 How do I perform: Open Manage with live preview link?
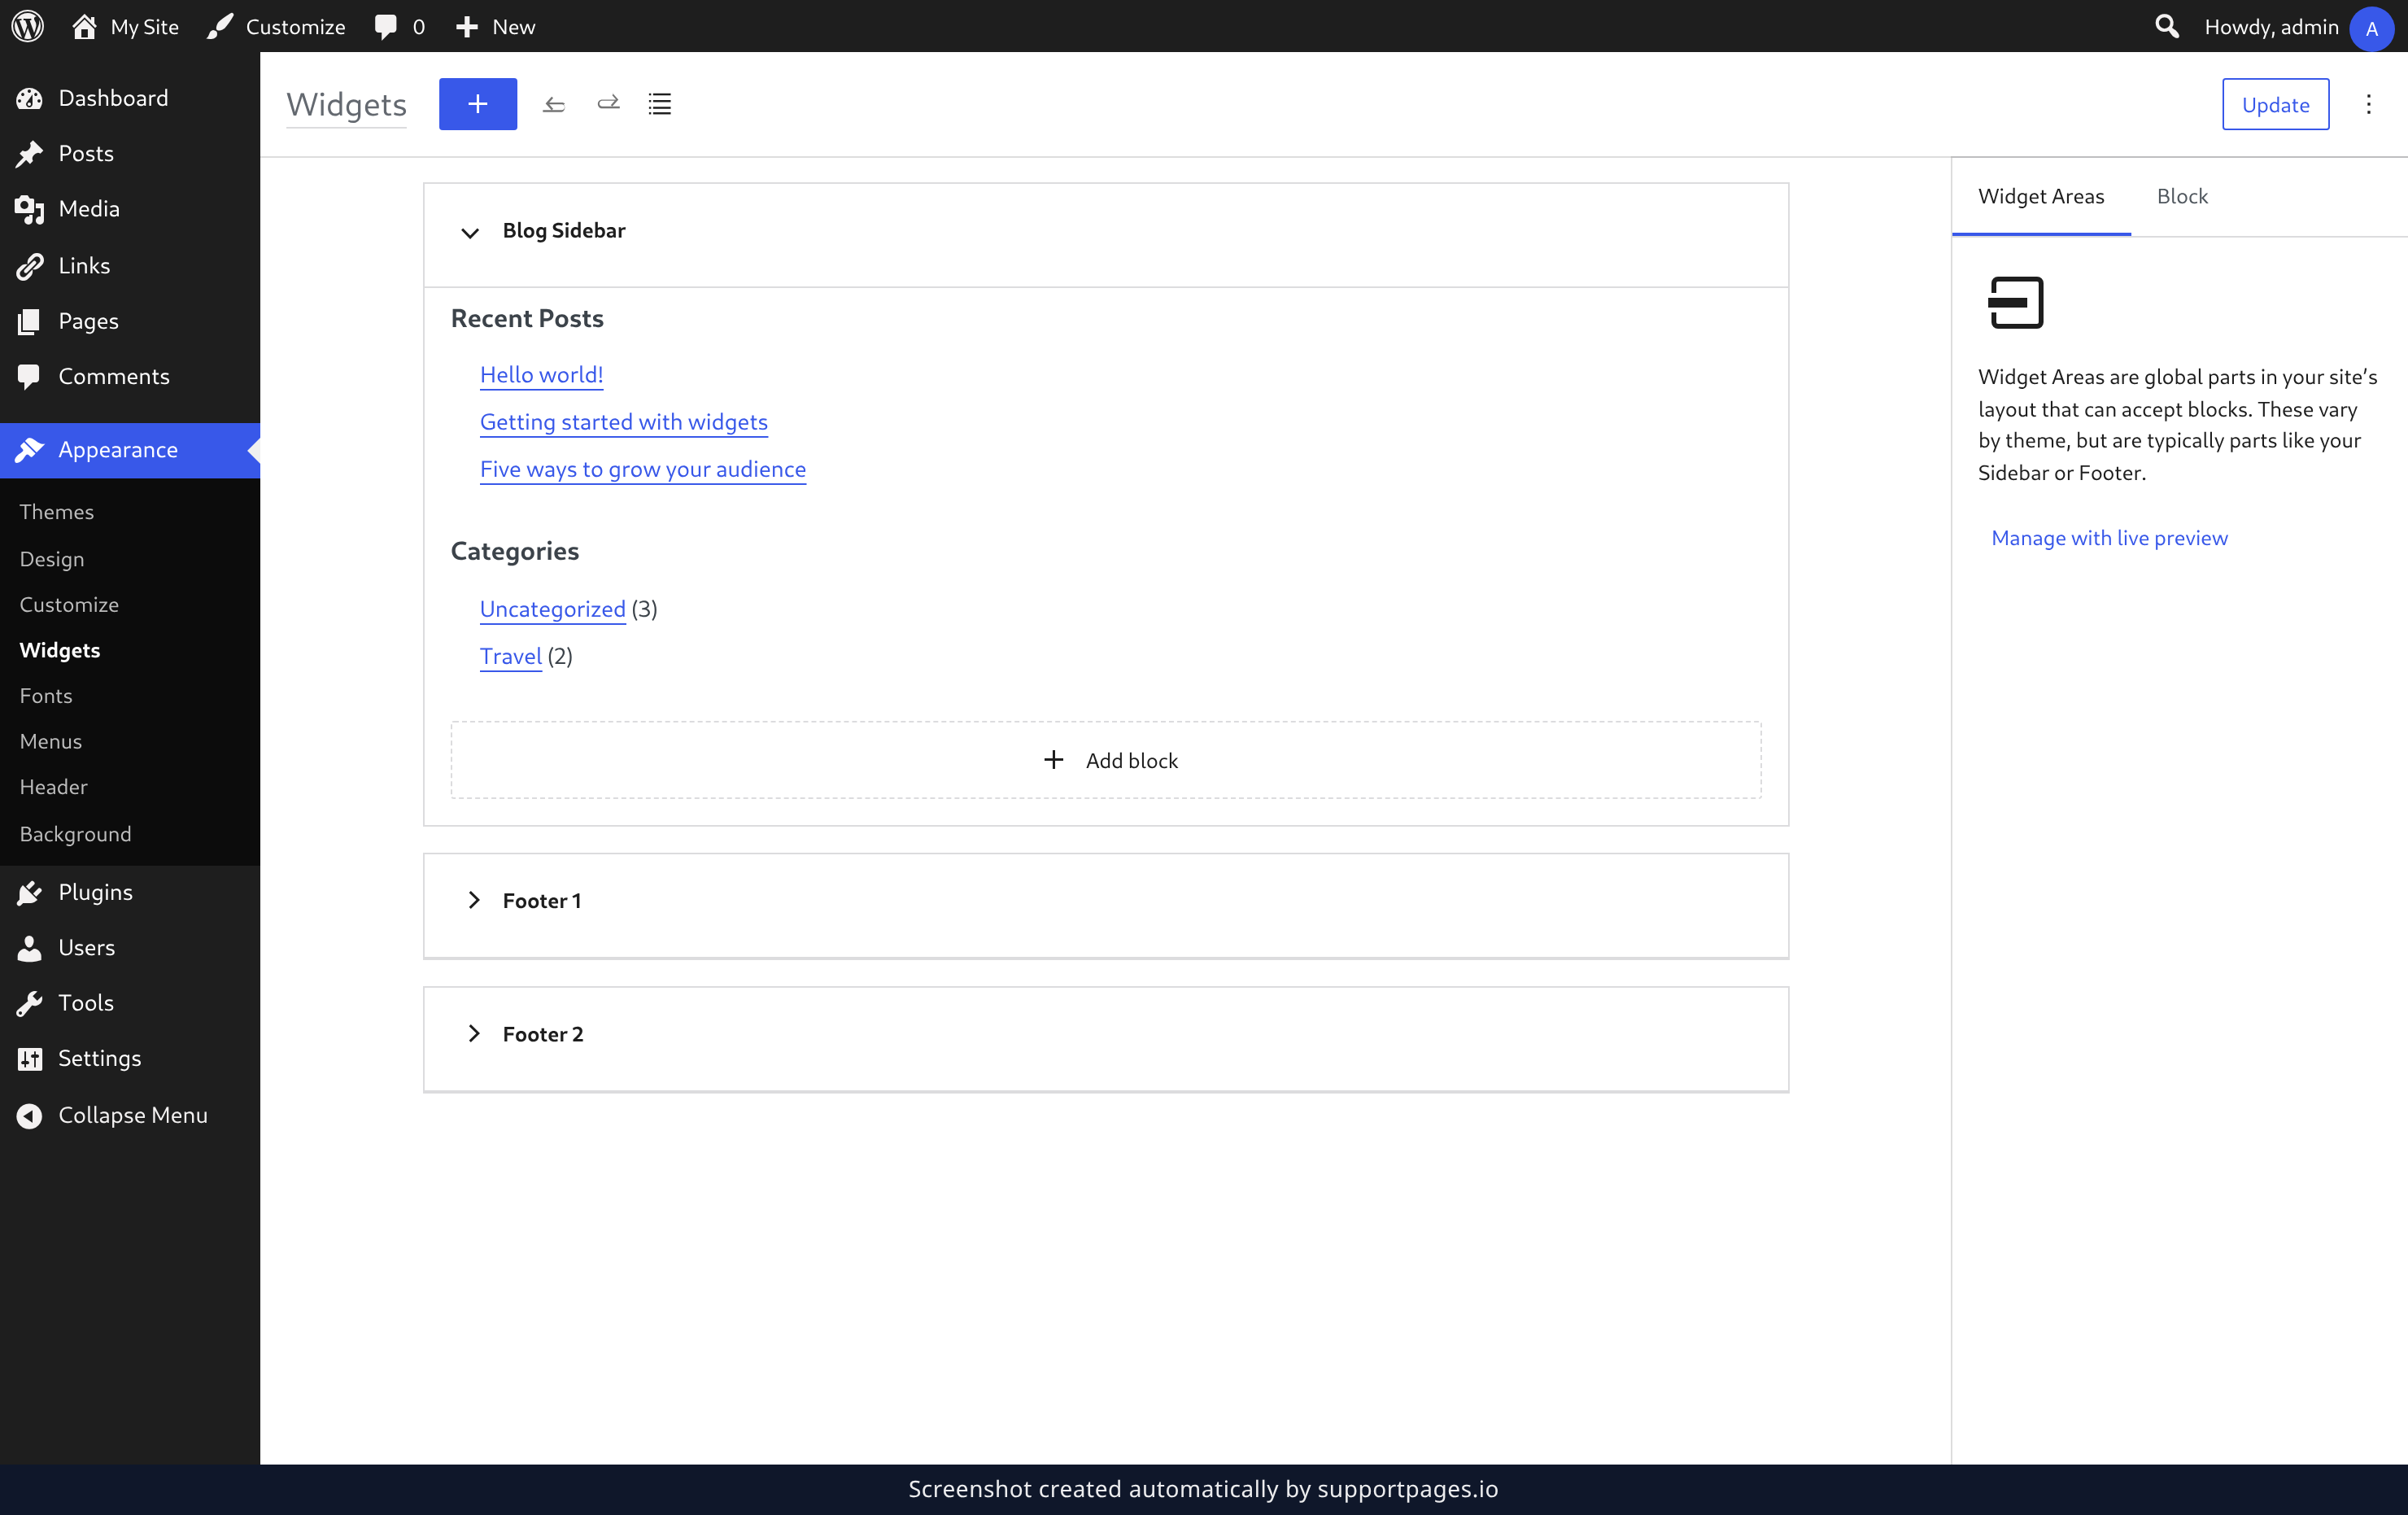click(x=2109, y=538)
